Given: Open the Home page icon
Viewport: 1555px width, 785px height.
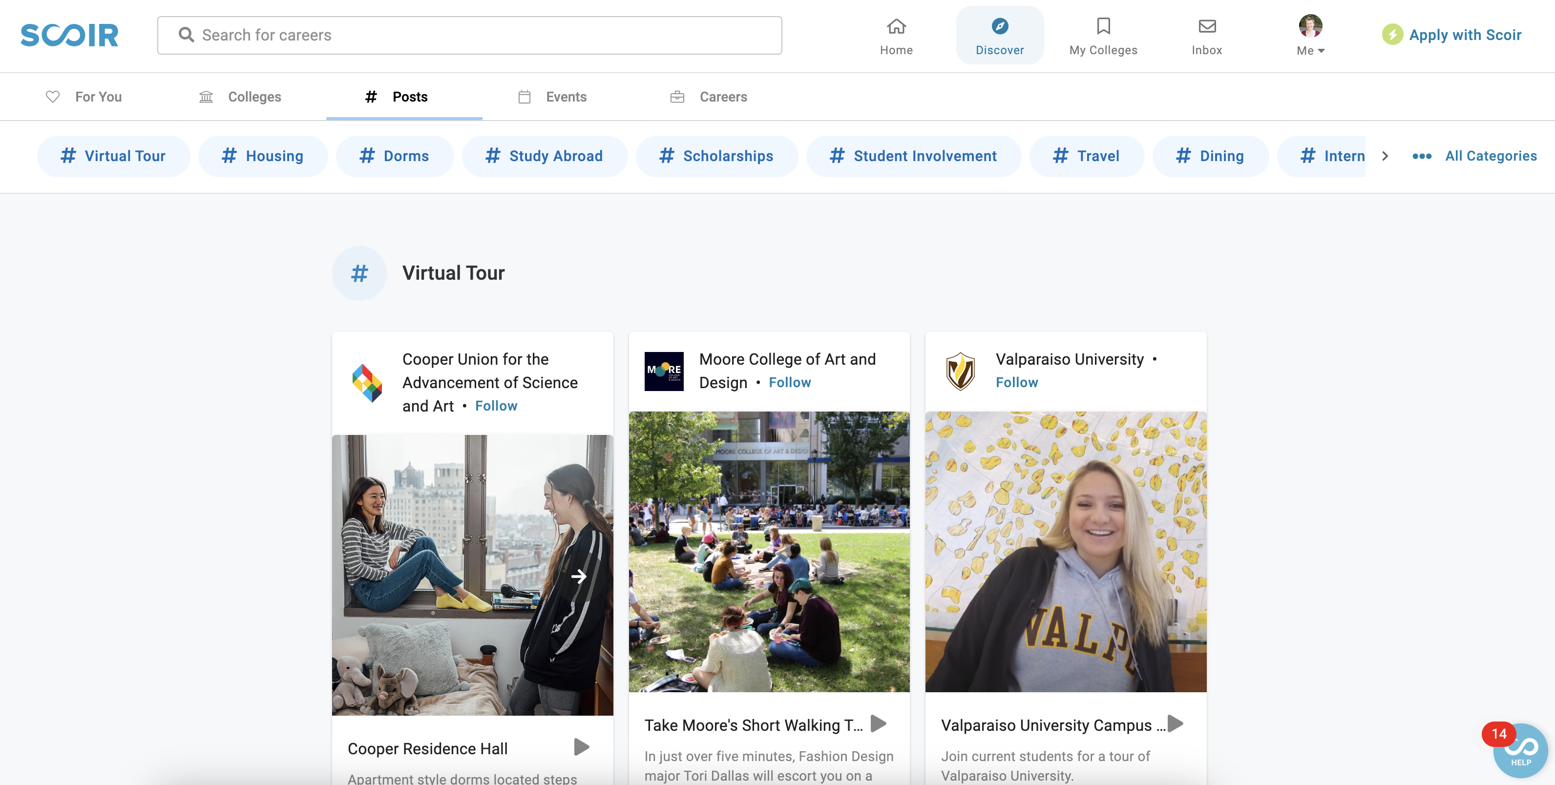Looking at the screenshot, I should click(896, 26).
